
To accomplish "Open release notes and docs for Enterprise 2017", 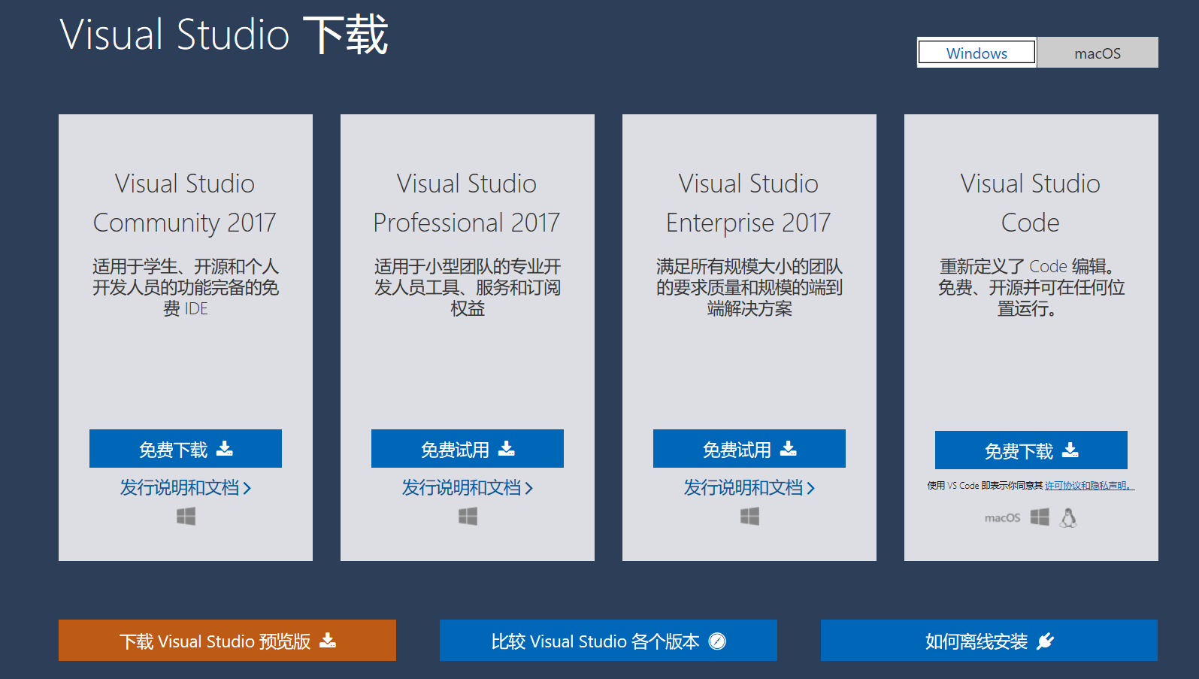I will click(x=749, y=488).
